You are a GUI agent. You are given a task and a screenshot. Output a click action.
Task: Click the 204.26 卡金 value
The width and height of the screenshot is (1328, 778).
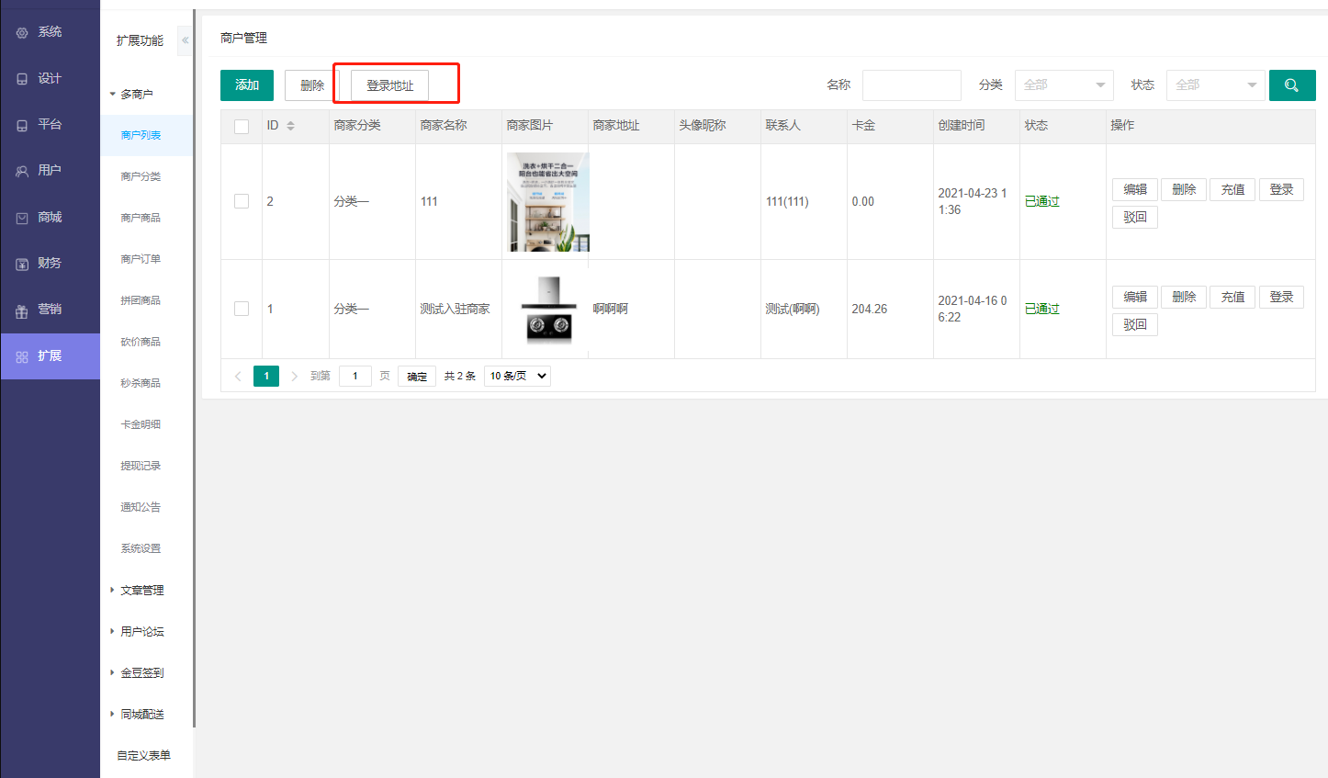click(x=870, y=309)
